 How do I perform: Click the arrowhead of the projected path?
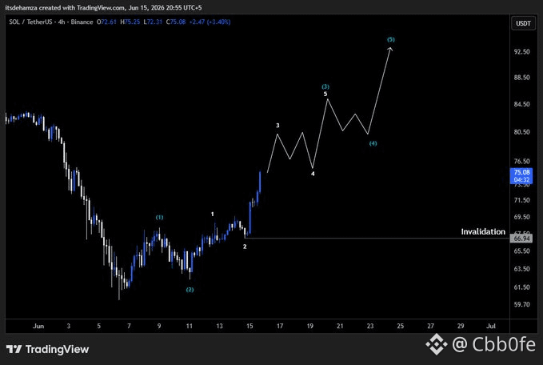tap(390, 50)
